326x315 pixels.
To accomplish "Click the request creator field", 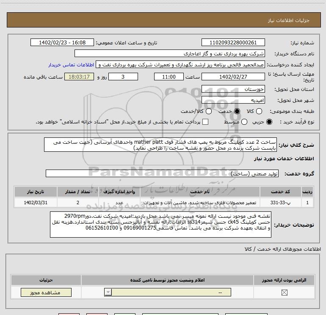I will 180,65.
